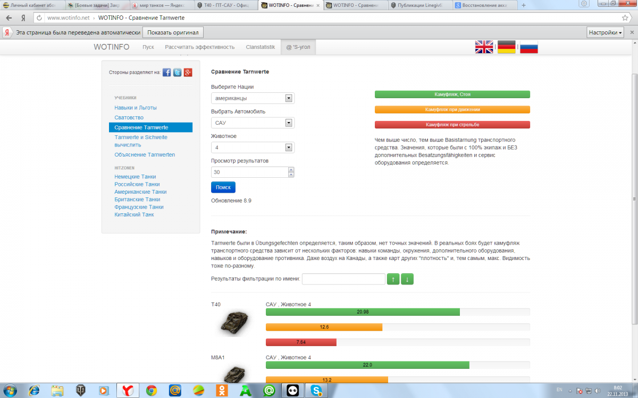This screenshot has height=398, width=638.
Task: Switch to мир танков Яндекс tab
Action: click(161, 5)
